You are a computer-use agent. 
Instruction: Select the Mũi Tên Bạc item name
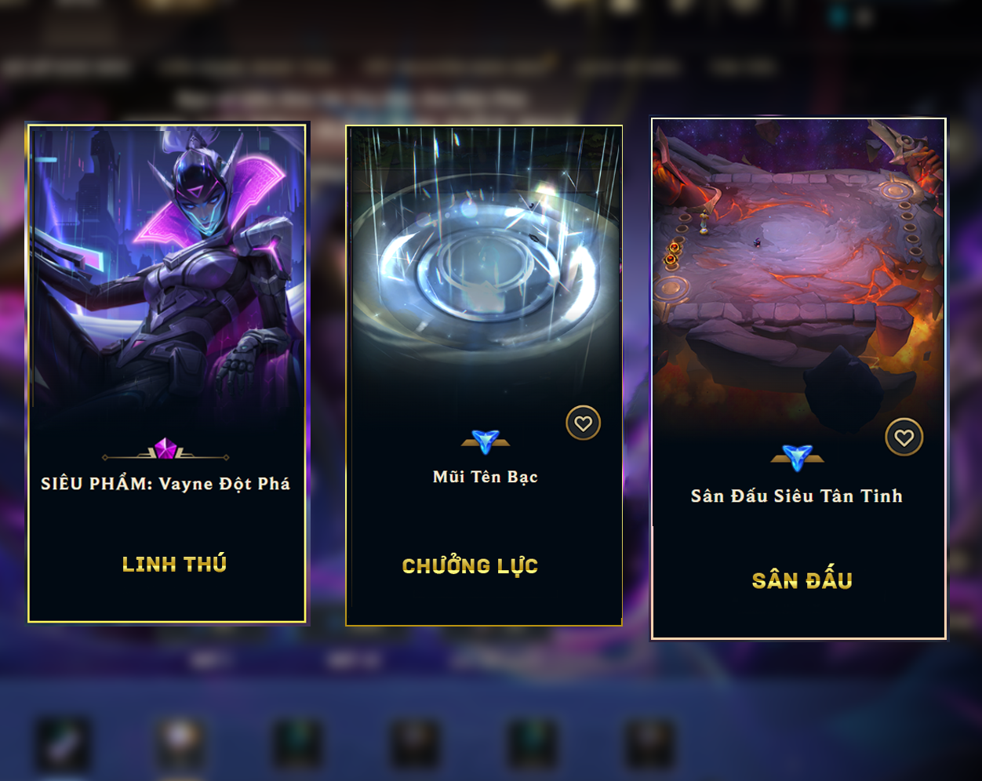click(x=486, y=477)
